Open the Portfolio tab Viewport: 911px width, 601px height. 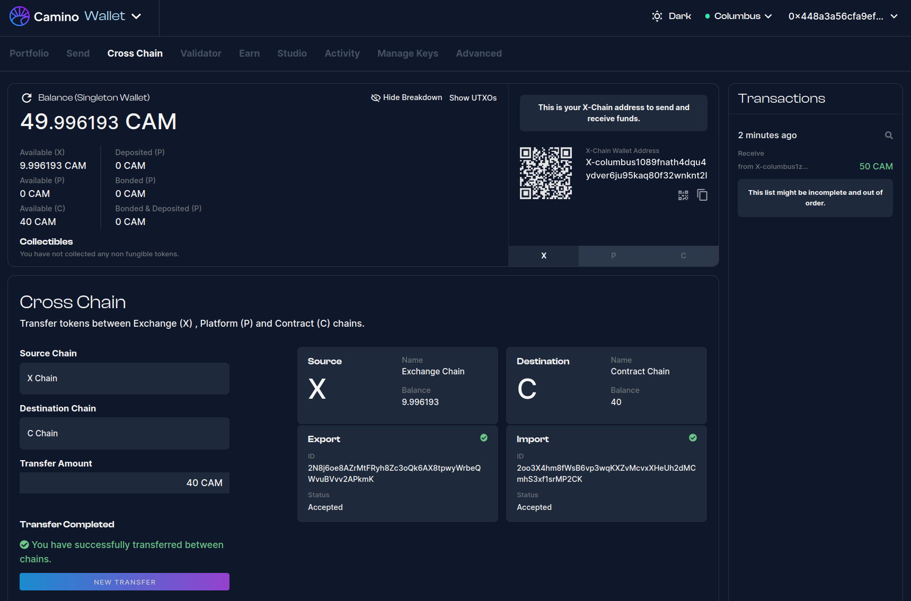pyautogui.click(x=29, y=53)
